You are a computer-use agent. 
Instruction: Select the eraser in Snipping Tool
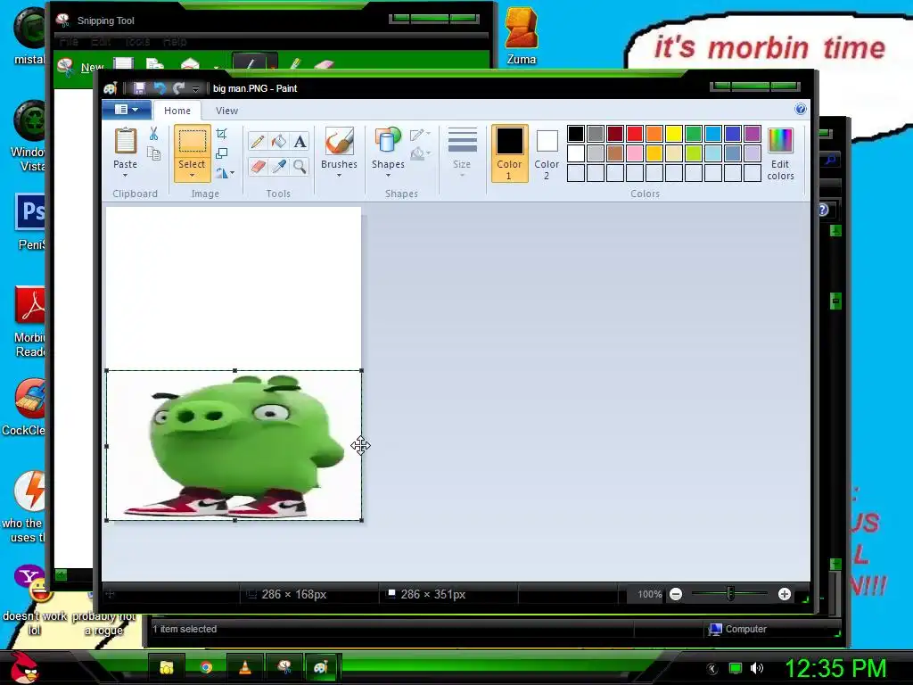325,64
